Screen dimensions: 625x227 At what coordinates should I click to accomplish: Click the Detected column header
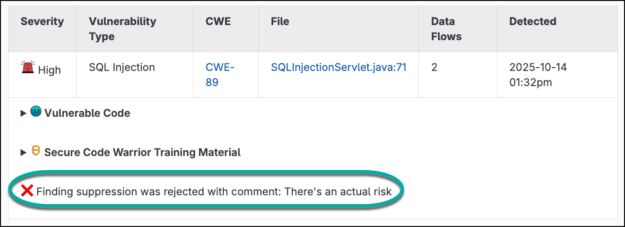(x=532, y=22)
